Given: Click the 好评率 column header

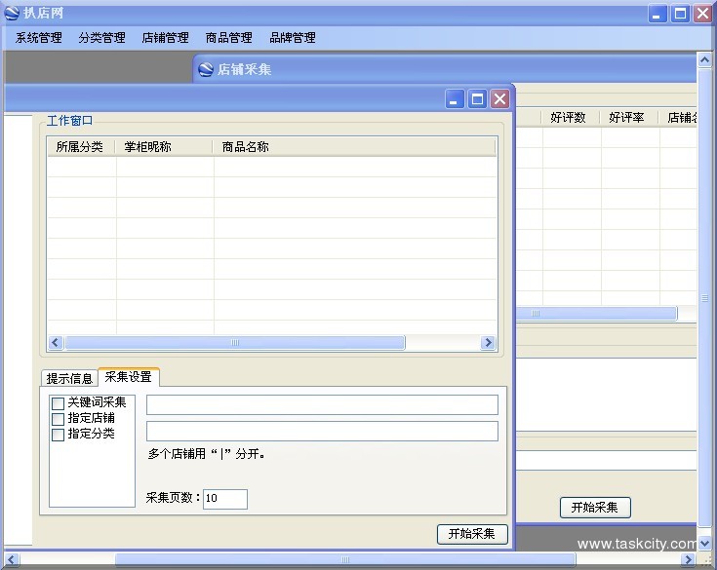Looking at the screenshot, I should (x=627, y=117).
